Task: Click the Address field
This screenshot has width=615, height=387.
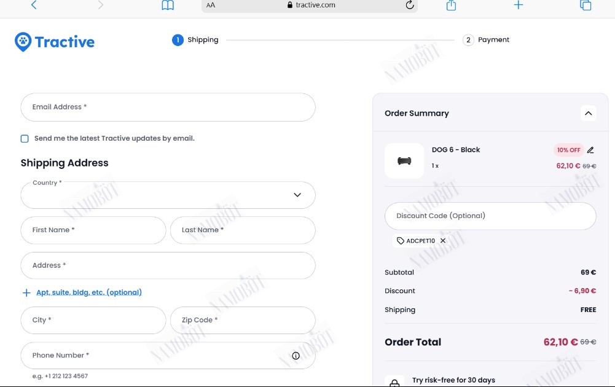Action: tap(168, 265)
